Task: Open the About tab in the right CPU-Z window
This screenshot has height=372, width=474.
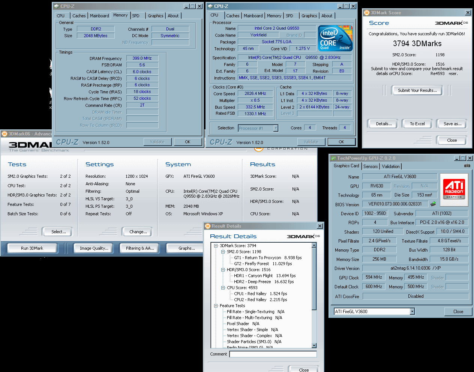Action: coord(327,16)
